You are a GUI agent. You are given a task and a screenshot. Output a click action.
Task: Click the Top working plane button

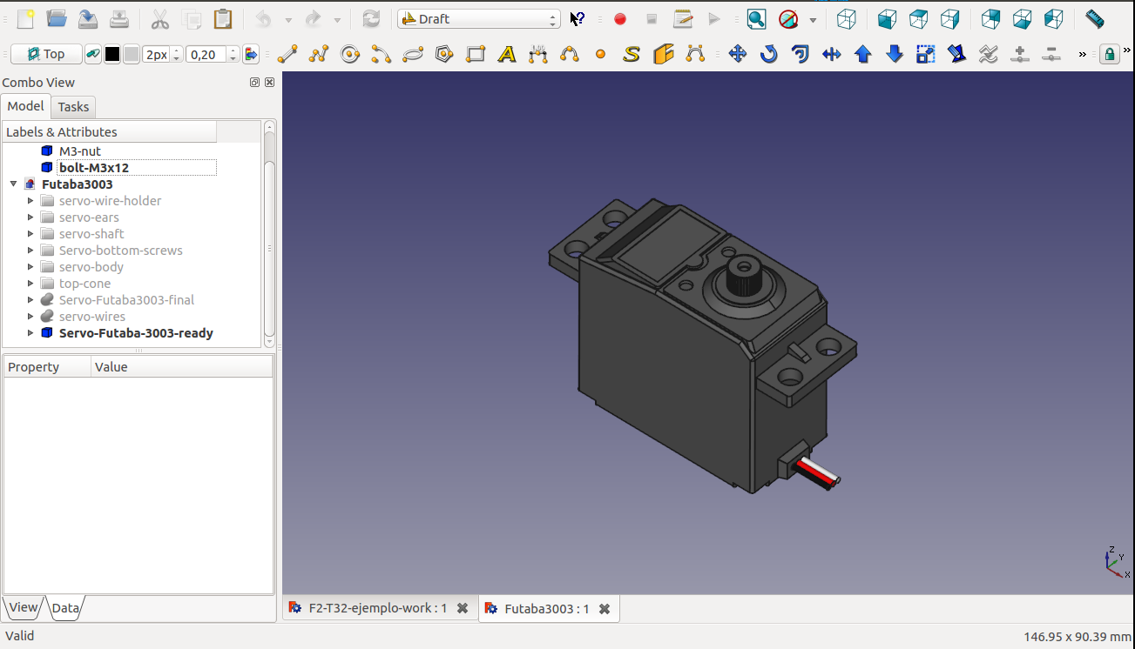click(46, 54)
